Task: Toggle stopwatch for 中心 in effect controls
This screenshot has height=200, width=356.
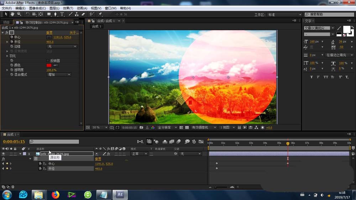Action: (x=12, y=37)
